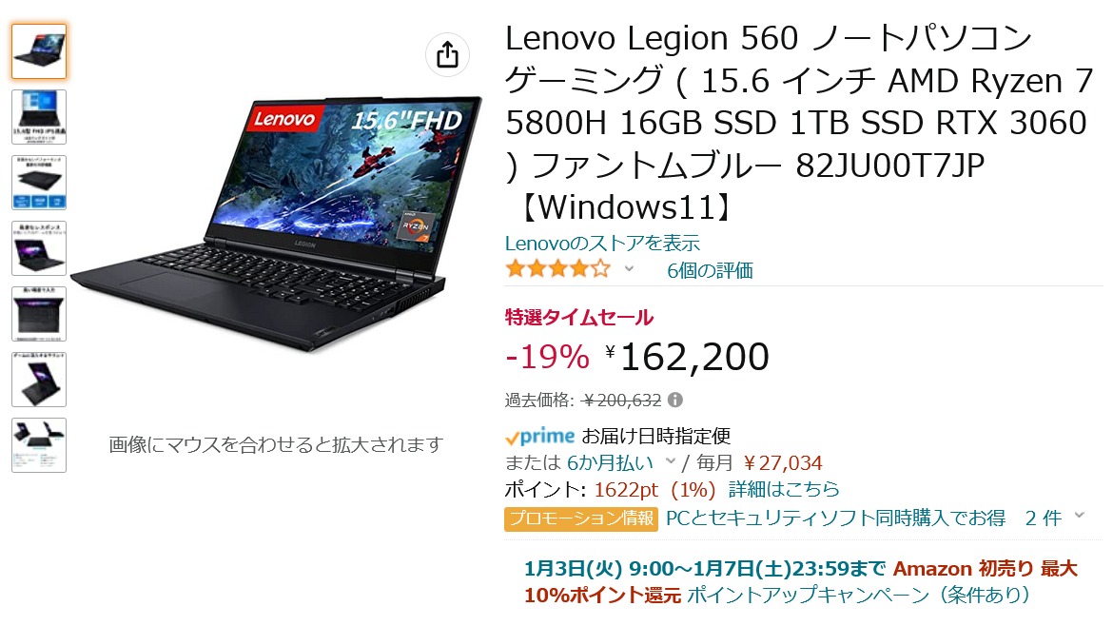Select the first laptop thumbnail image
Image resolution: width=1113 pixels, height=626 pixels.
[x=39, y=51]
